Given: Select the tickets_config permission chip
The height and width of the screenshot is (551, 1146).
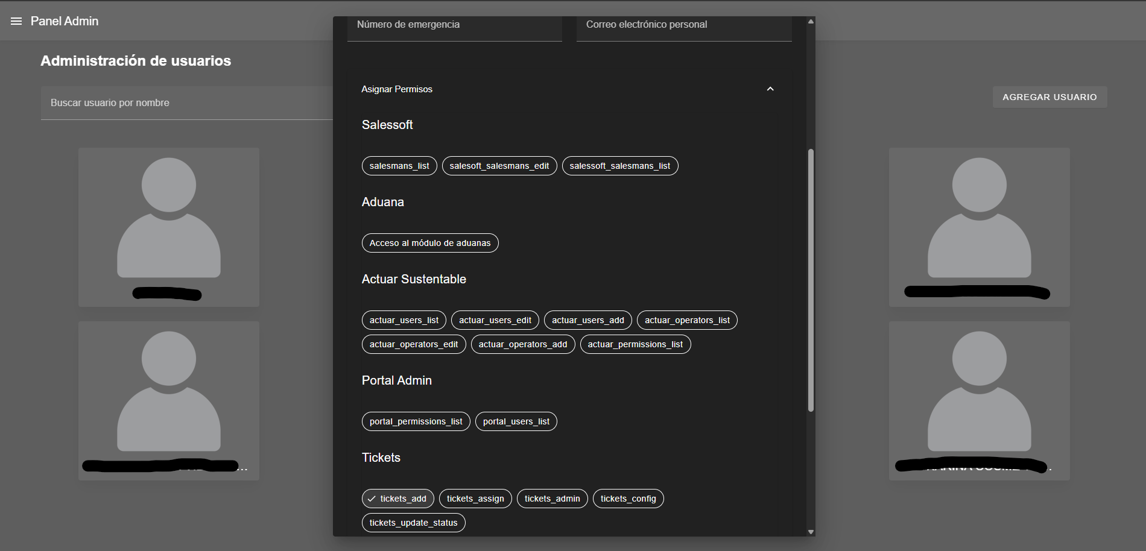Looking at the screenshot, I should pos(628,499).
